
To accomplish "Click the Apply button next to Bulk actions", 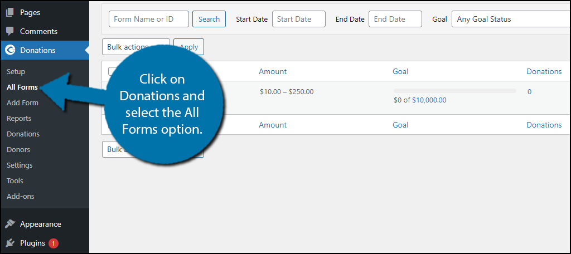I will [188, 47].
